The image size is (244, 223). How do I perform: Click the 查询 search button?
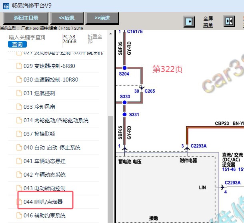point(17,44)
